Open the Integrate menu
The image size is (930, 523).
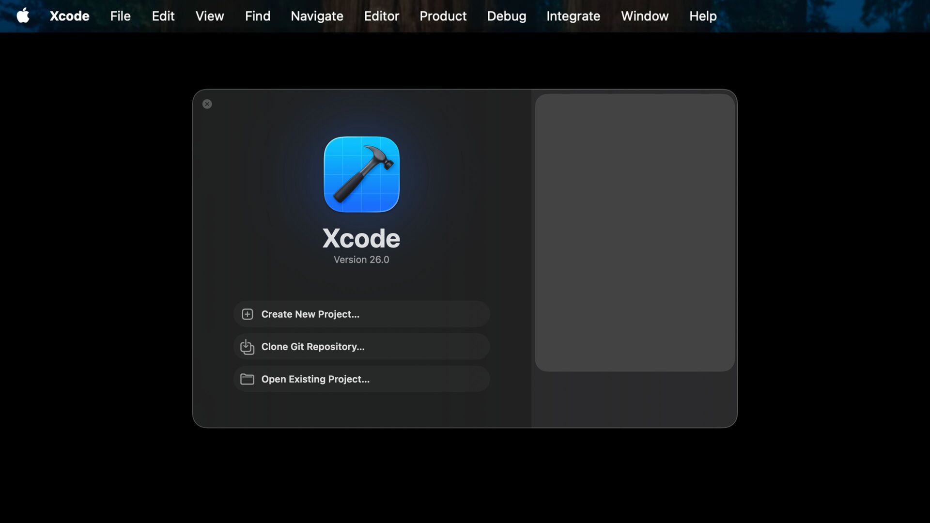(573, 16)
